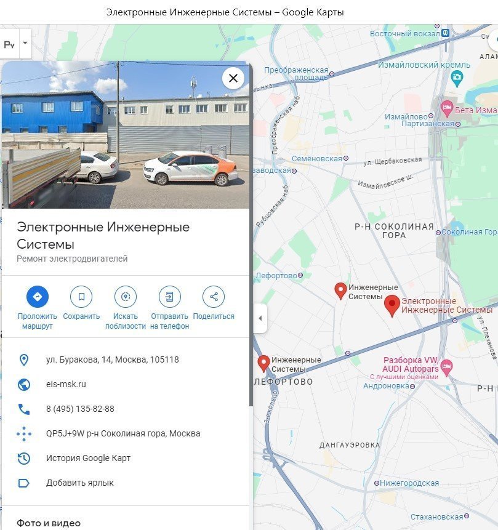Click the Сохранить bookmark icon
This screenshot has height=530, width=498.
coord(81,297)
